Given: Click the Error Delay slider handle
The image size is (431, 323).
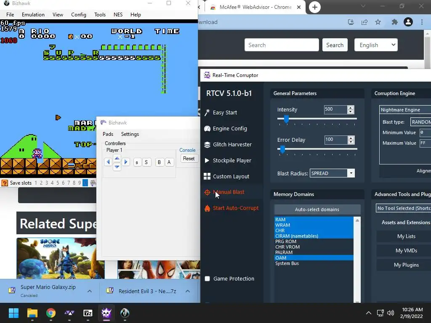Looking at the screenshot, I should pos(282,149).
